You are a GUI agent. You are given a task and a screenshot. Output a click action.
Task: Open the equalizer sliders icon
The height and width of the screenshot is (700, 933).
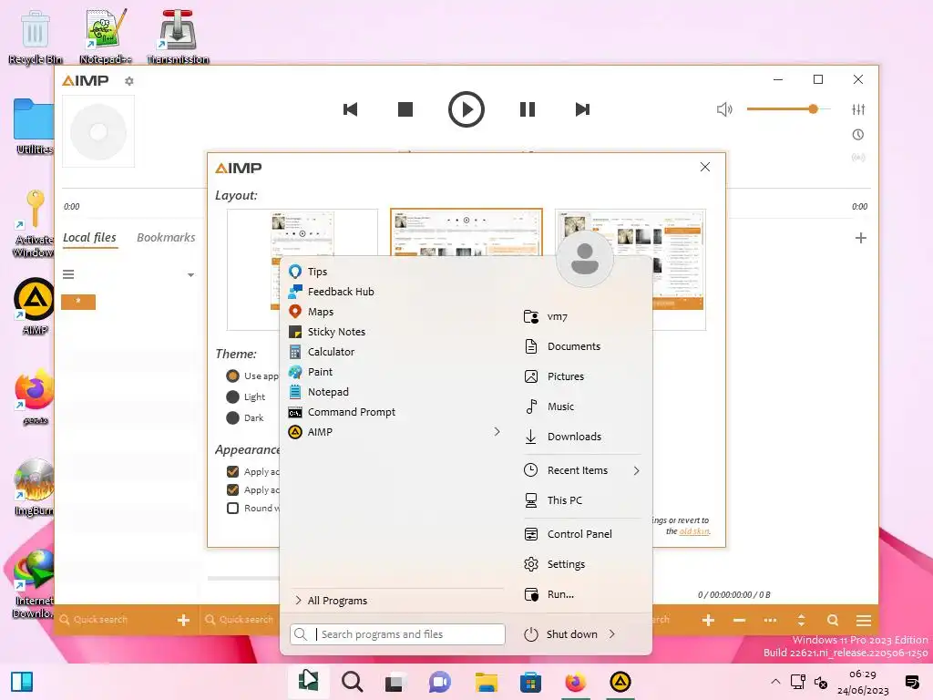click(858, 109)
